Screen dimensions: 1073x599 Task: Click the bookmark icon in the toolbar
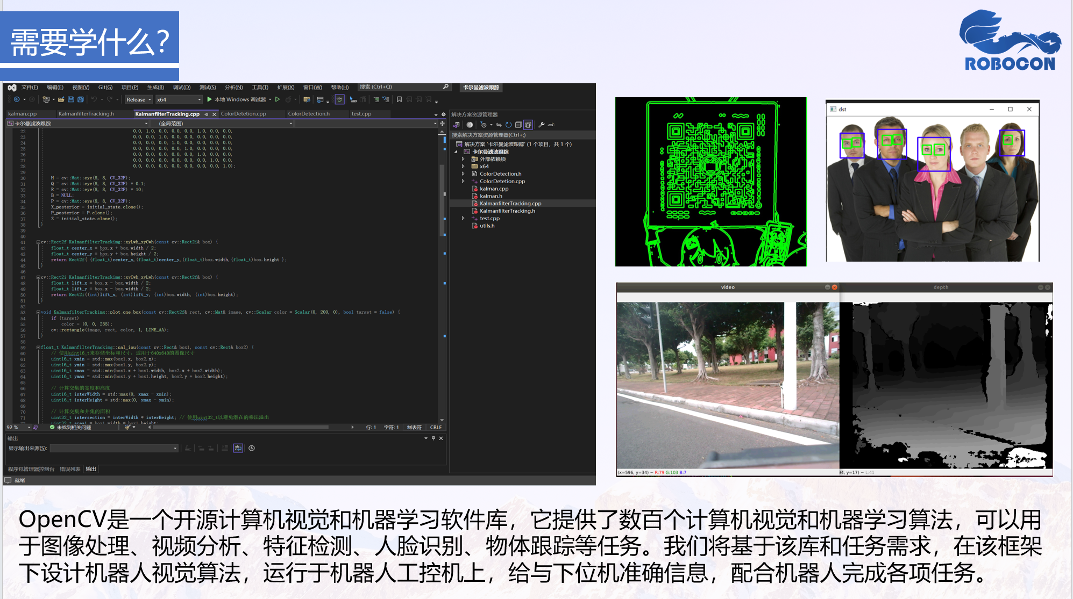[x=399, y=99]
